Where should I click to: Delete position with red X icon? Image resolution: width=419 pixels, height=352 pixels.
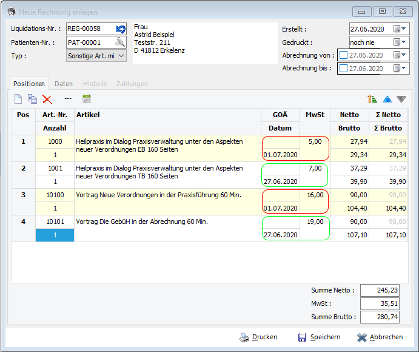pyautogui.click(x=47, y=100)
